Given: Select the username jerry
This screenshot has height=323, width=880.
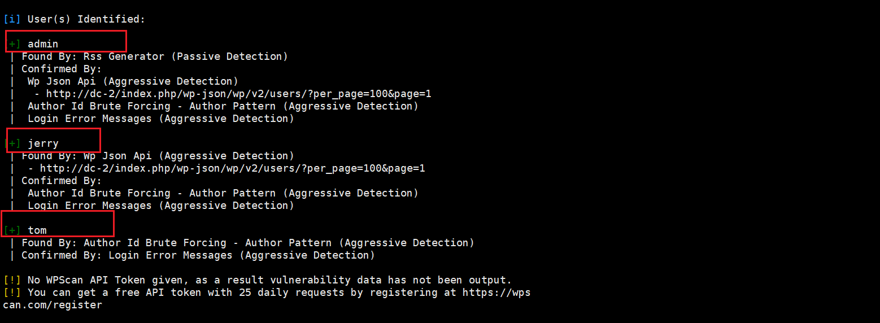Looking at the screenshot, I should (x=43, y=143).
